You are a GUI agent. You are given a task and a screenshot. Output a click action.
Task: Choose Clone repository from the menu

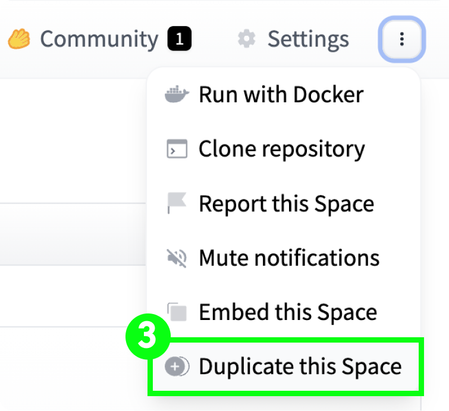281,149
